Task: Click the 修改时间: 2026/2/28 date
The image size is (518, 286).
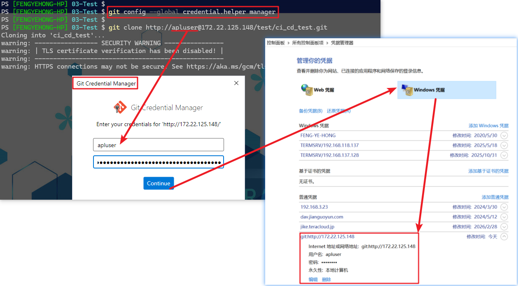Action: pyautogui.click(x=475, y=227)
